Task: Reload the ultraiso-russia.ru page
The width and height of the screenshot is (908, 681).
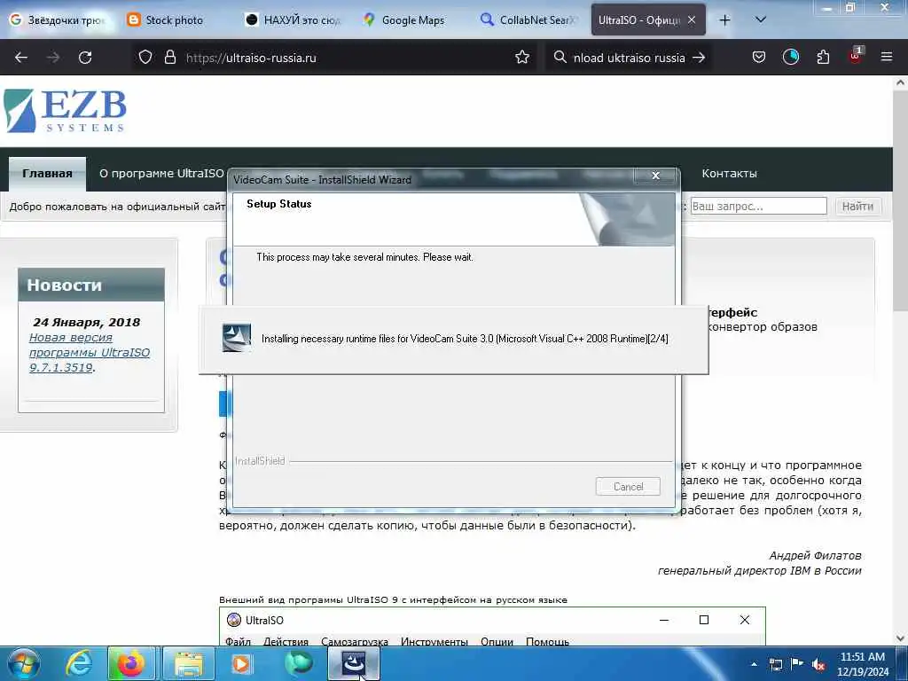Action: coord(85,58)
